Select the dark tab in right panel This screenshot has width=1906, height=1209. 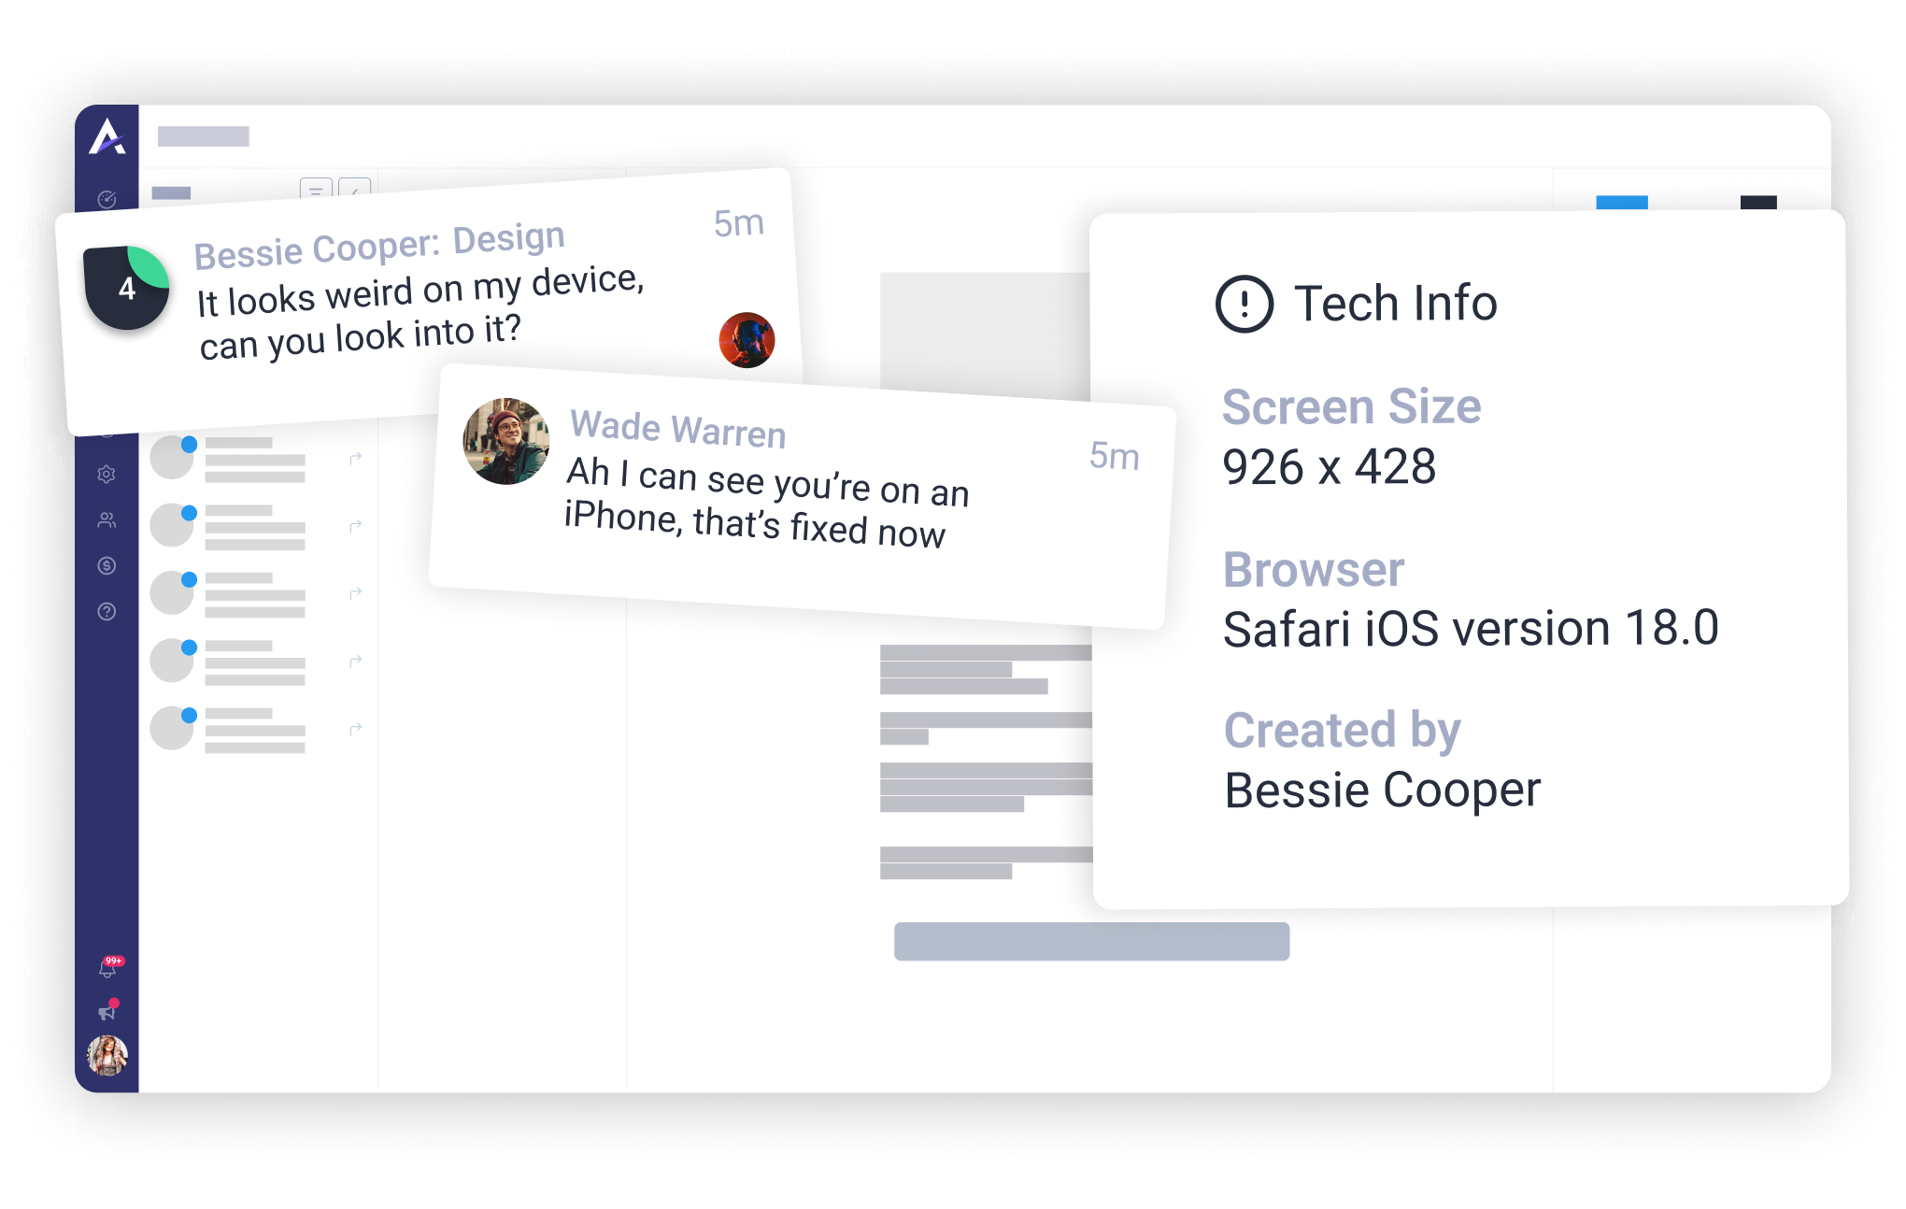click(1758, 203)
